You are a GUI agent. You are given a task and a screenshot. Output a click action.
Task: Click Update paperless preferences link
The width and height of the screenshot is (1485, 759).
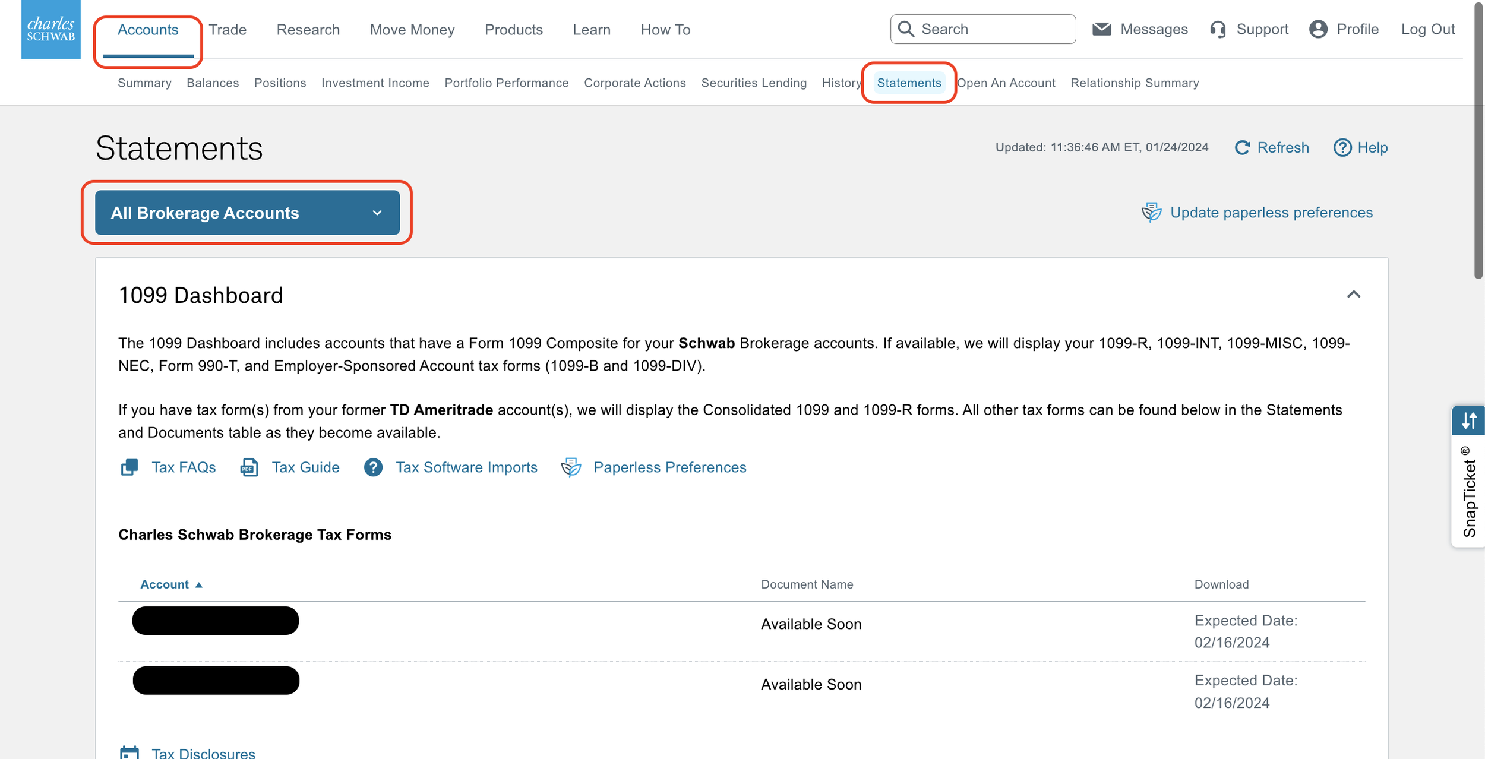tap(1271, 213)
